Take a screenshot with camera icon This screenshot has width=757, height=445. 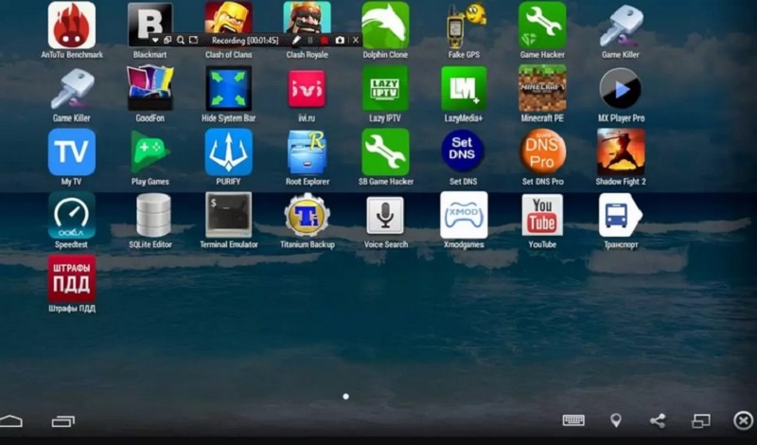click(x=340, y=40)
